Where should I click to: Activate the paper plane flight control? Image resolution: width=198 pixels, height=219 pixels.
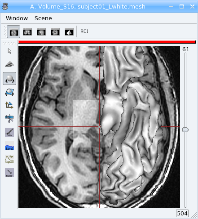click(x=9, y=64)
